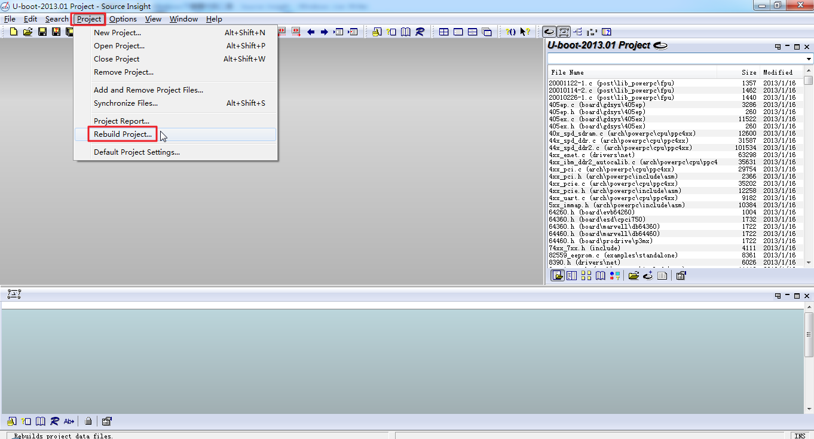Open the Options menu

click(123, 19)
